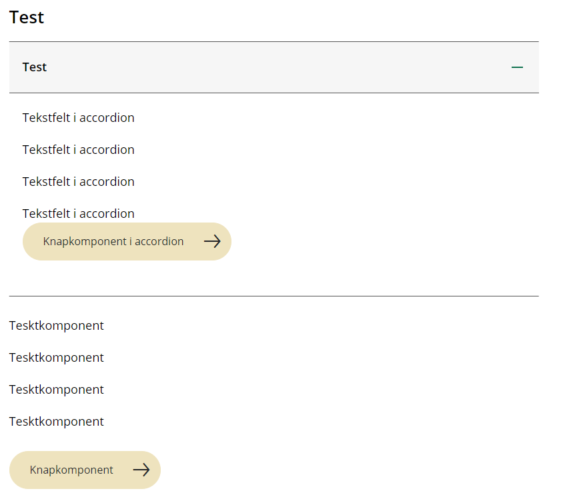
Task: Click the second "Tesktkomponent" text line
Action: 57,358
